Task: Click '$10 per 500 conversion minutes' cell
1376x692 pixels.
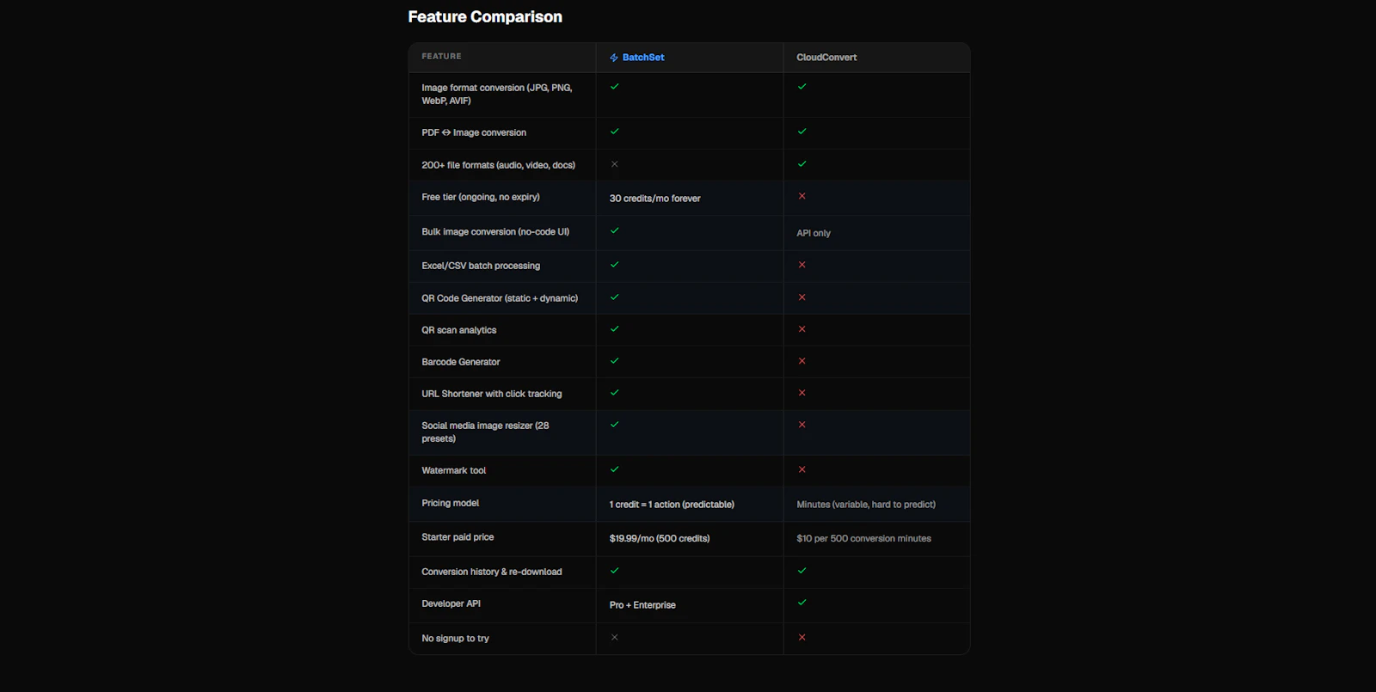Action: coord(863,539)
